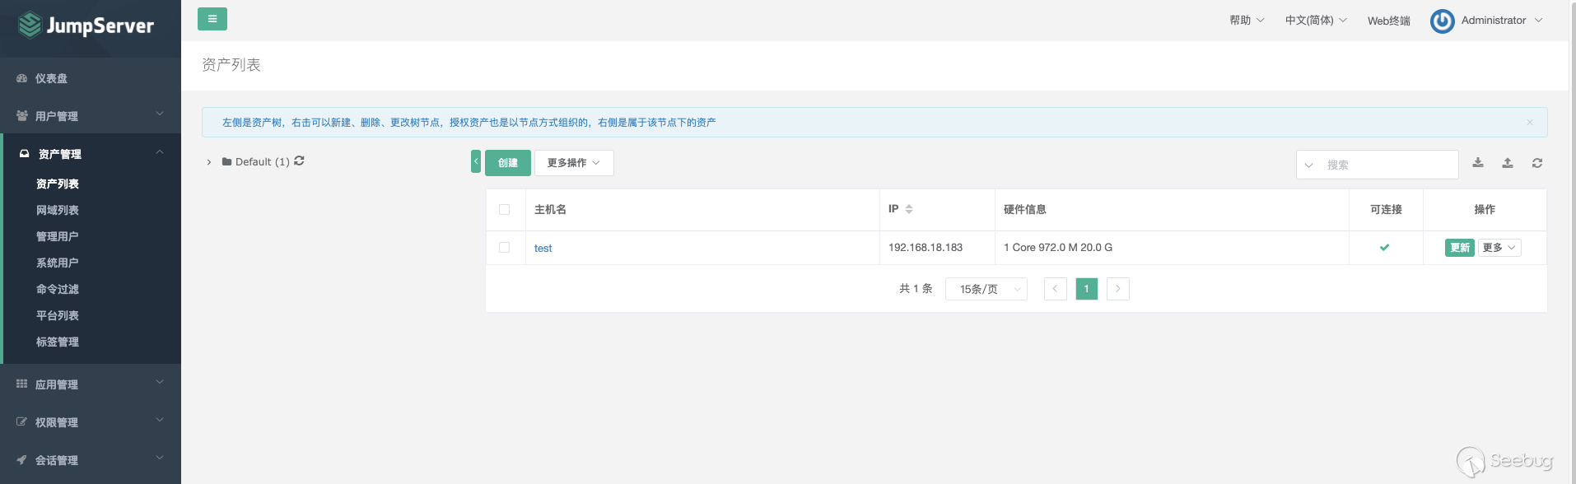Image resolution: width=1576 pixels, height=484 pixels.
Task: Click the export download icon
Action: pos(1478,163)
